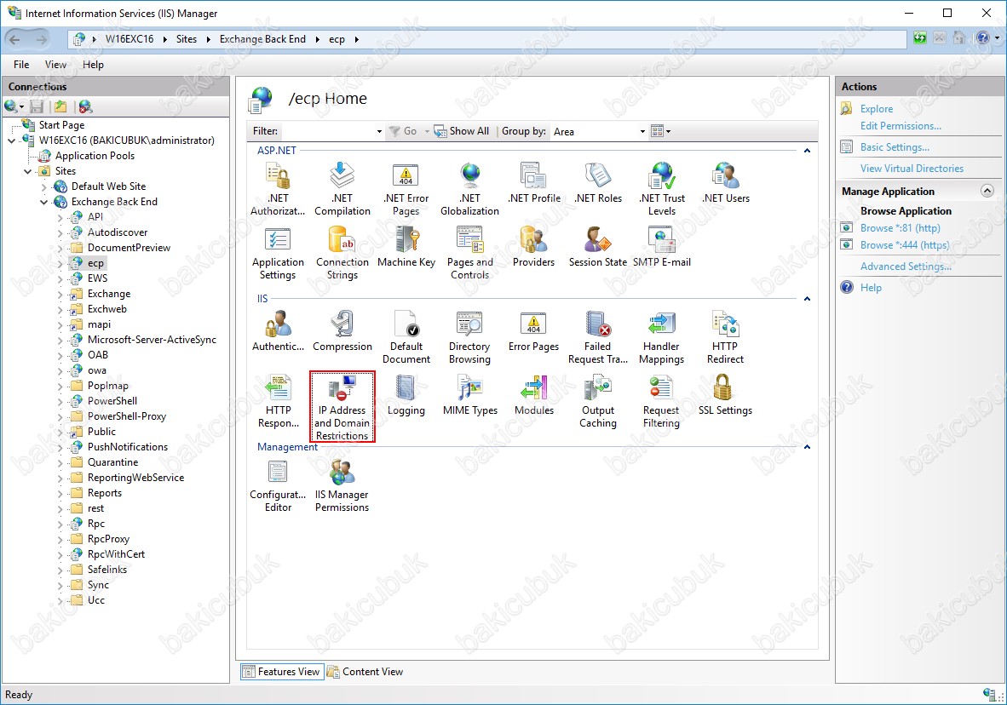Collapse the Exchange Back End site node
Image resolution: width=1007 pixels, height=705 pixels.
[44, 202]
